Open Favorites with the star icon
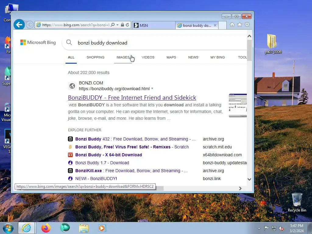 click(x=239, y=24)
